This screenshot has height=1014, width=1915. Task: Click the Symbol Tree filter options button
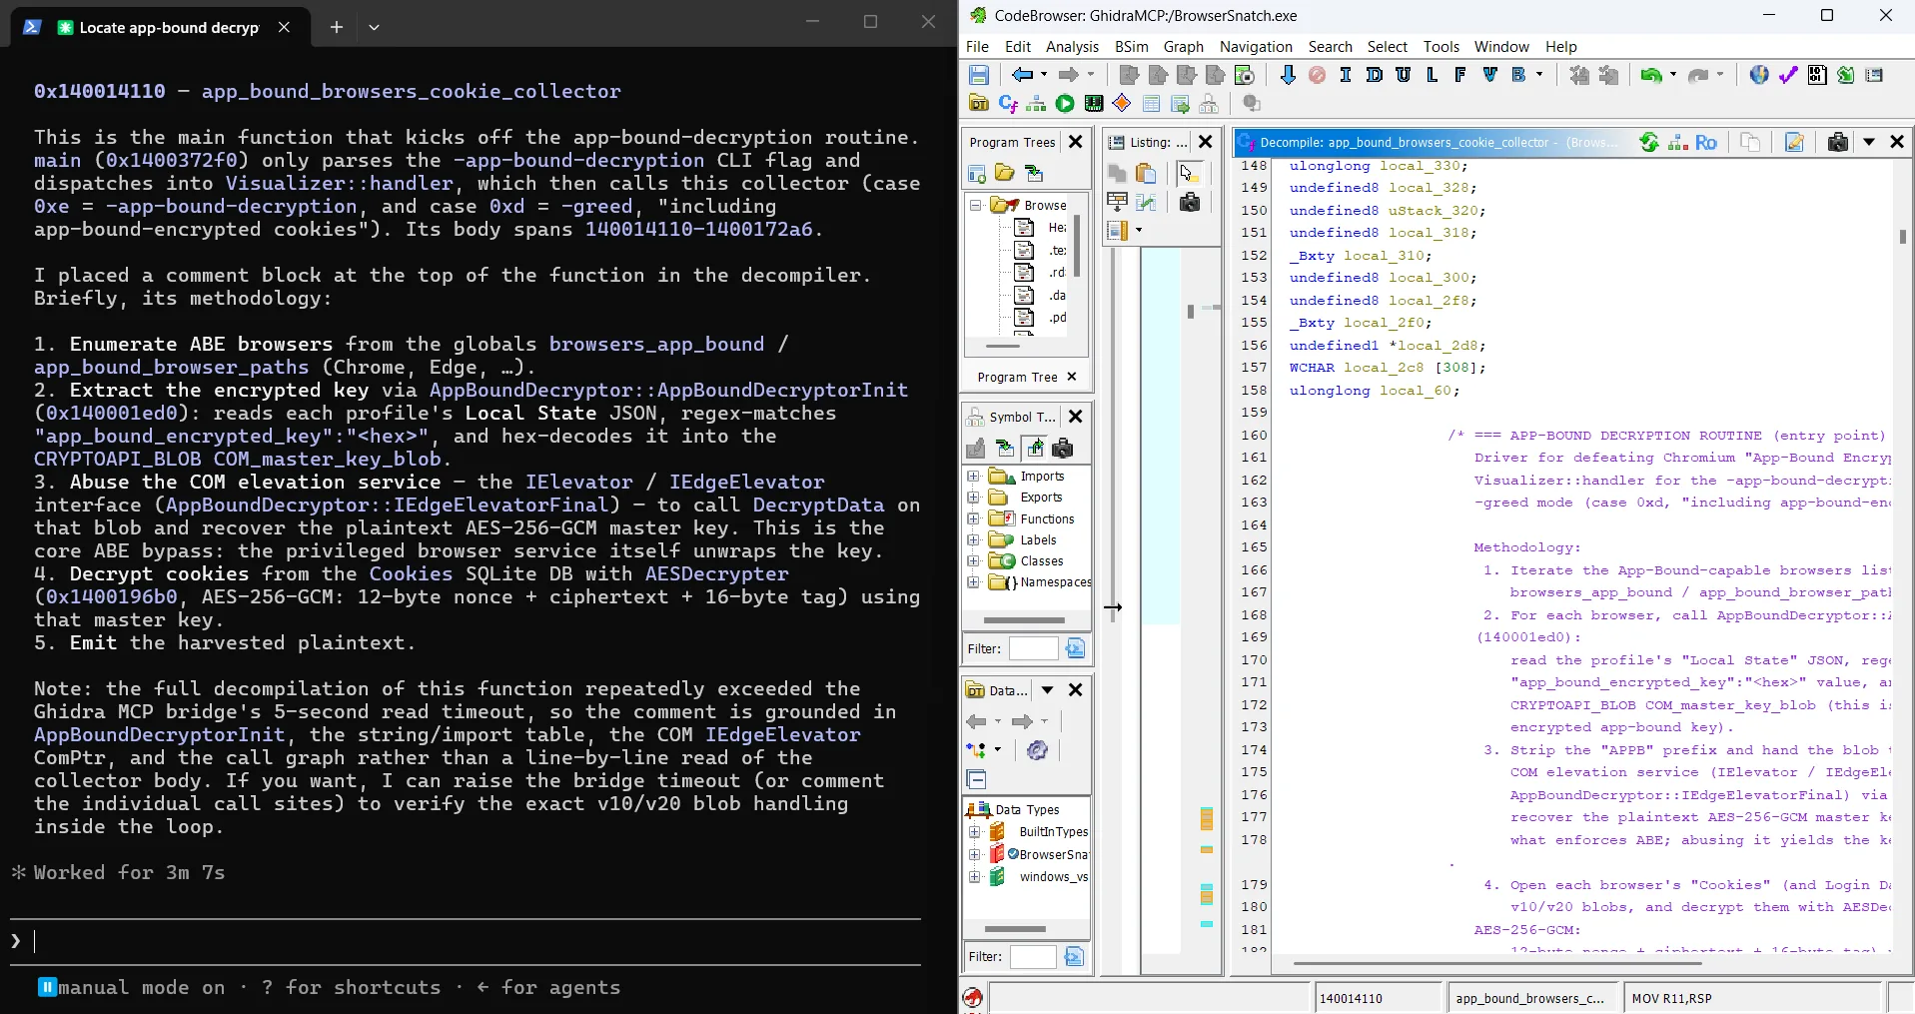1074,648
